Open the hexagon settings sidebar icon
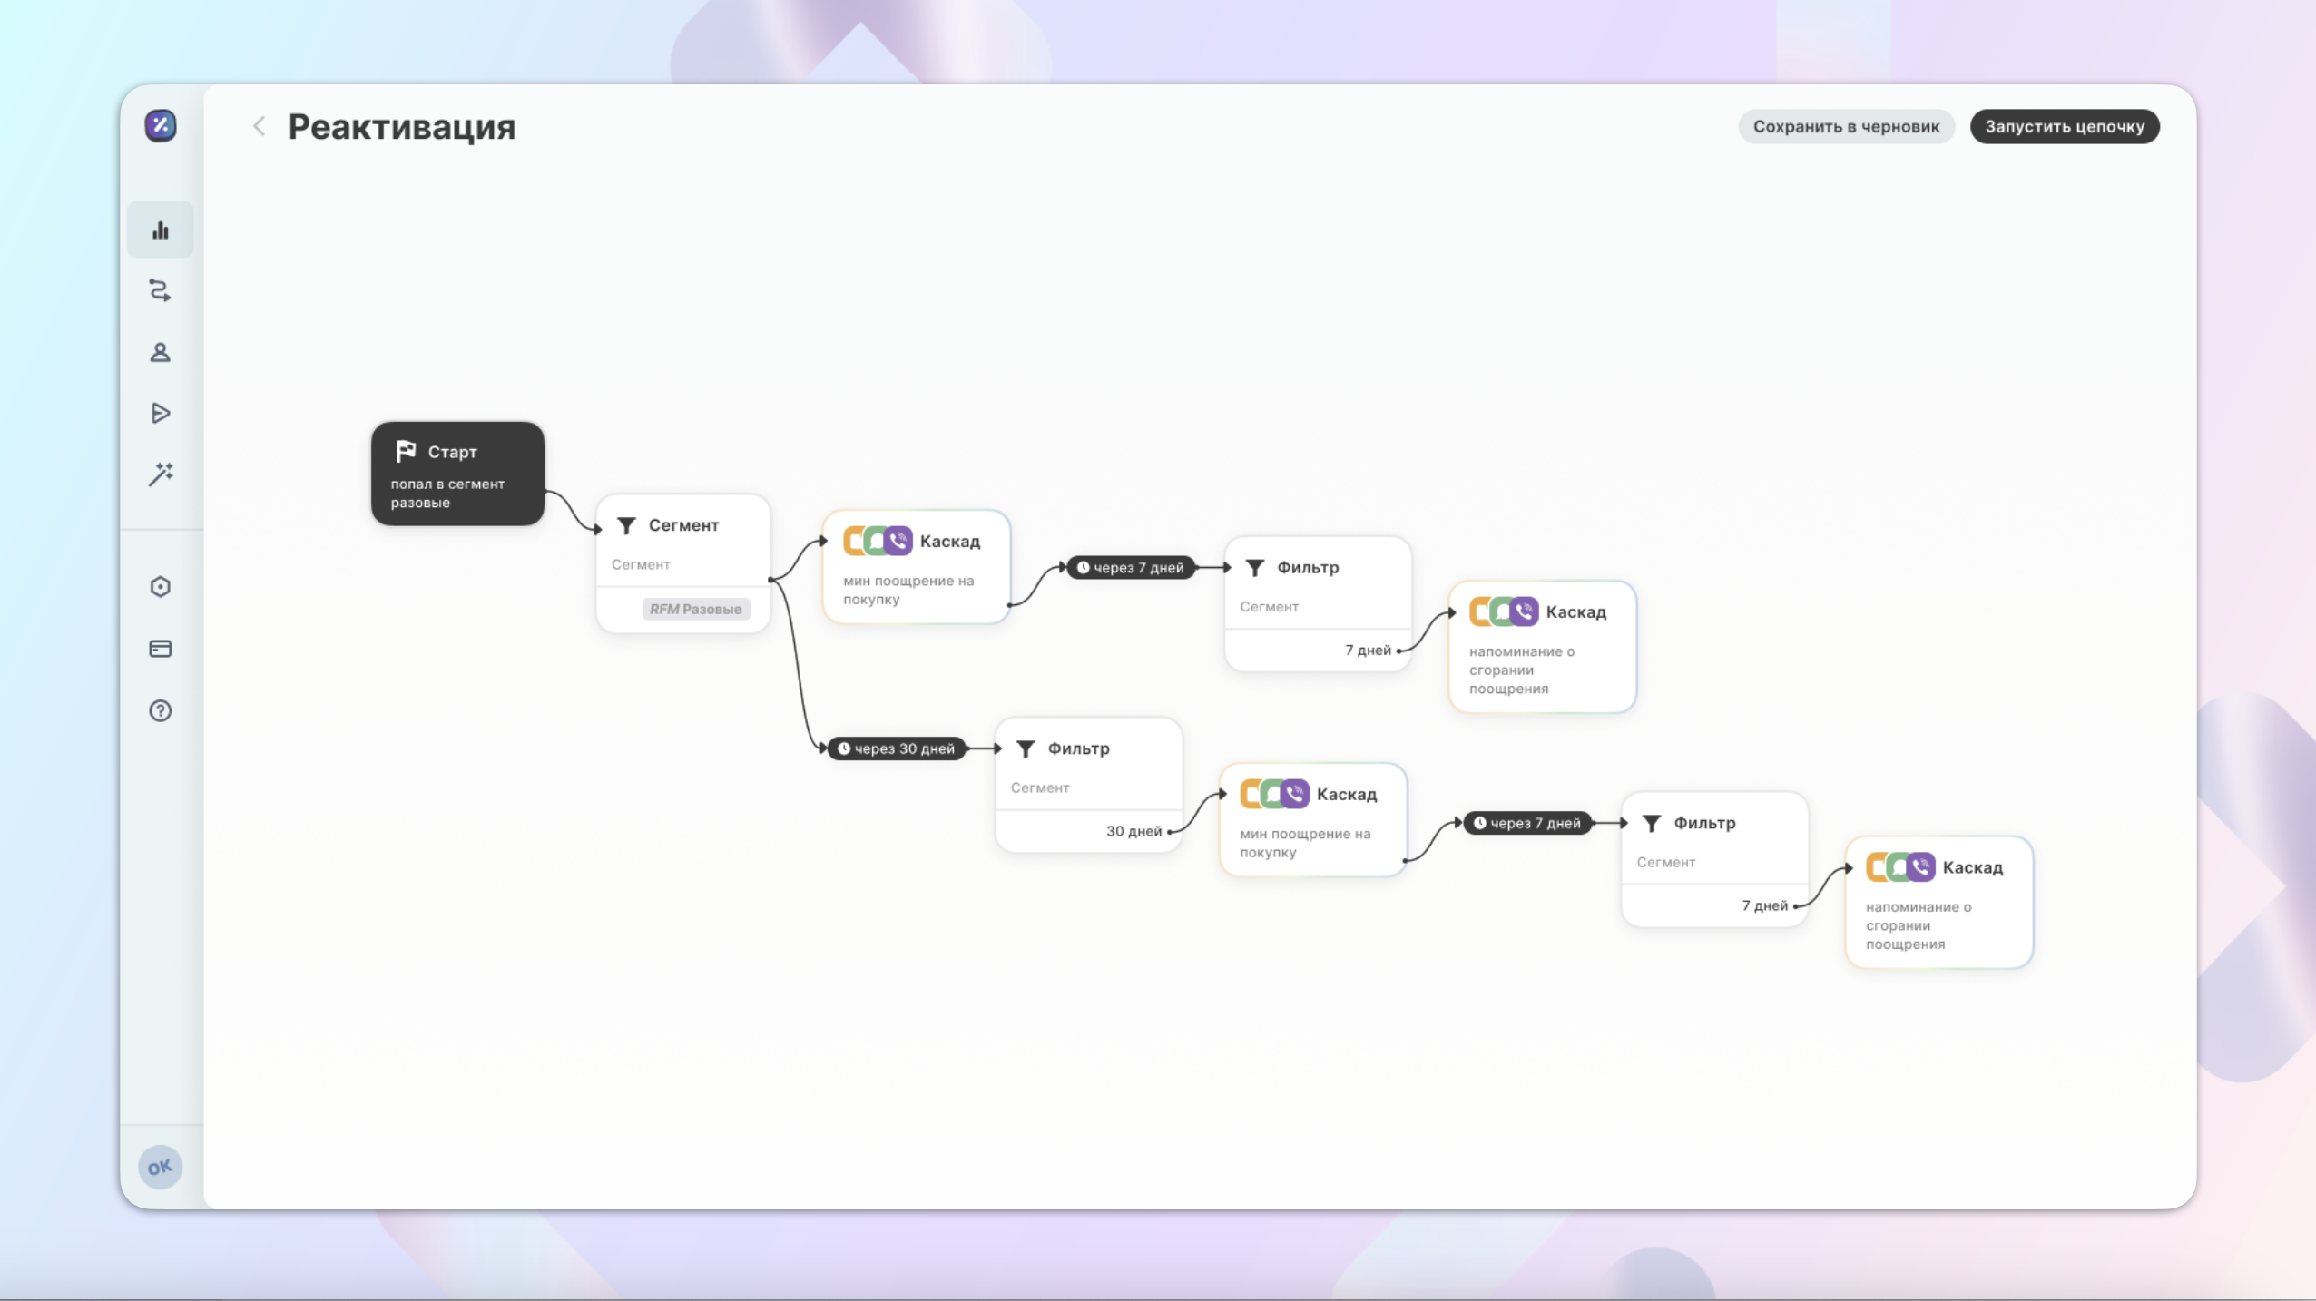2316x1301 pixels. tap(161, 587)
